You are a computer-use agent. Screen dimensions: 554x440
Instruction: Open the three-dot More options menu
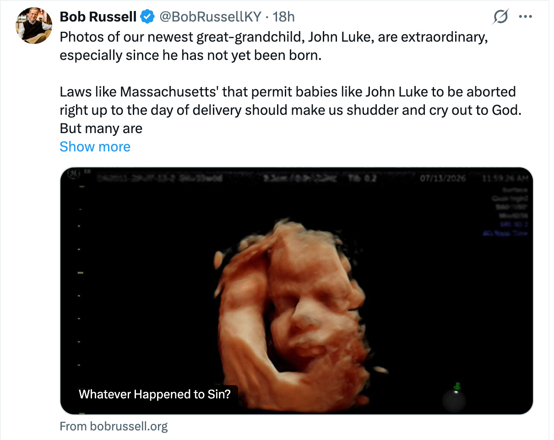point(525,17)
